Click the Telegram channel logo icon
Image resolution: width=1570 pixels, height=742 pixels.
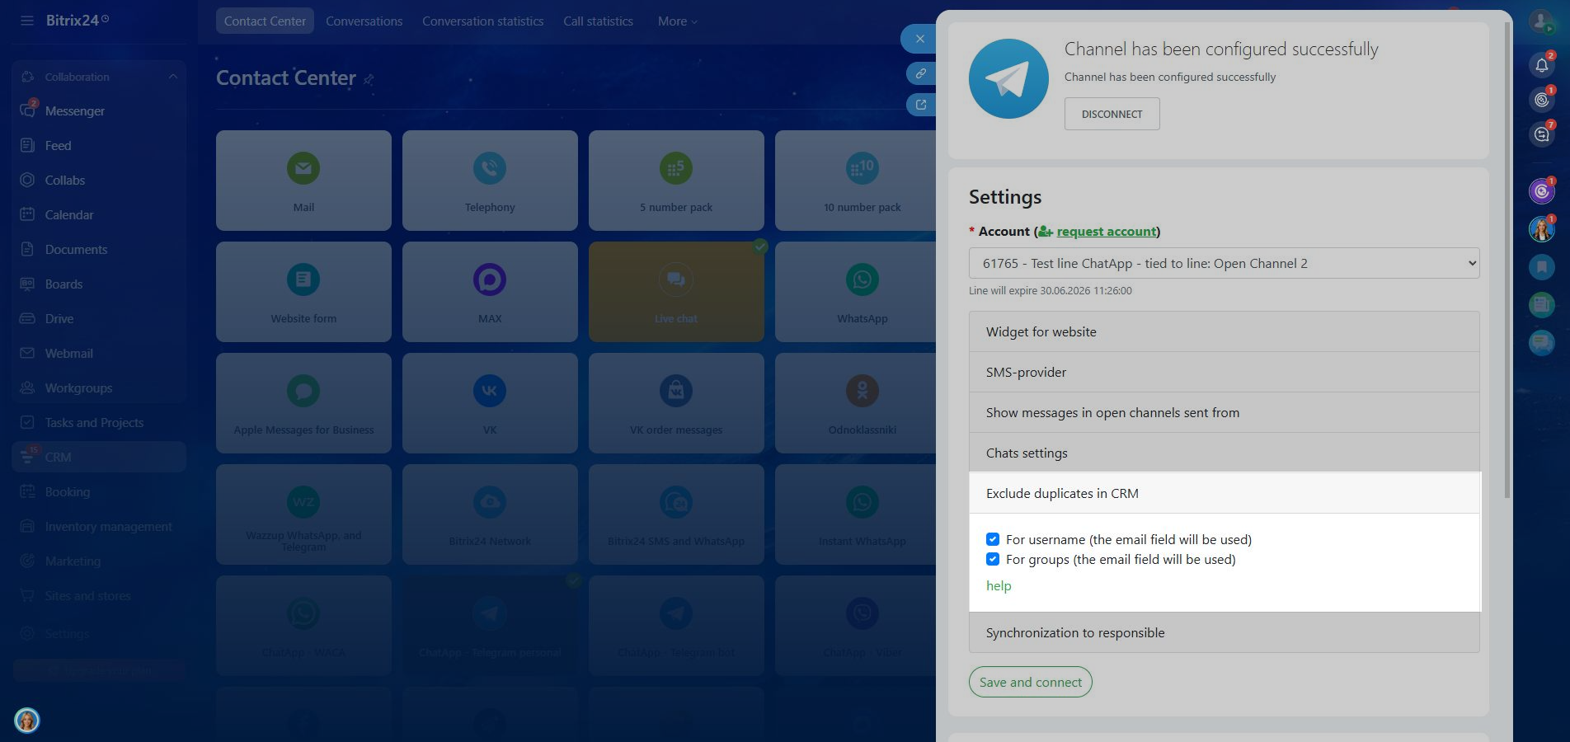coord(1008,79)
